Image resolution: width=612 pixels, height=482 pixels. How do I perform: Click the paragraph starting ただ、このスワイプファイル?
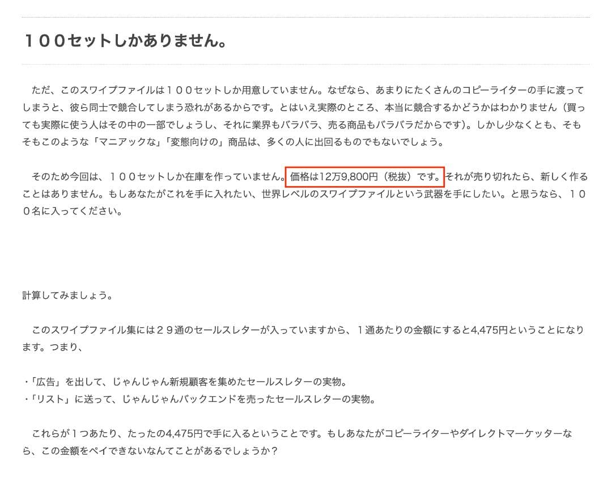(x=304, y=116)
